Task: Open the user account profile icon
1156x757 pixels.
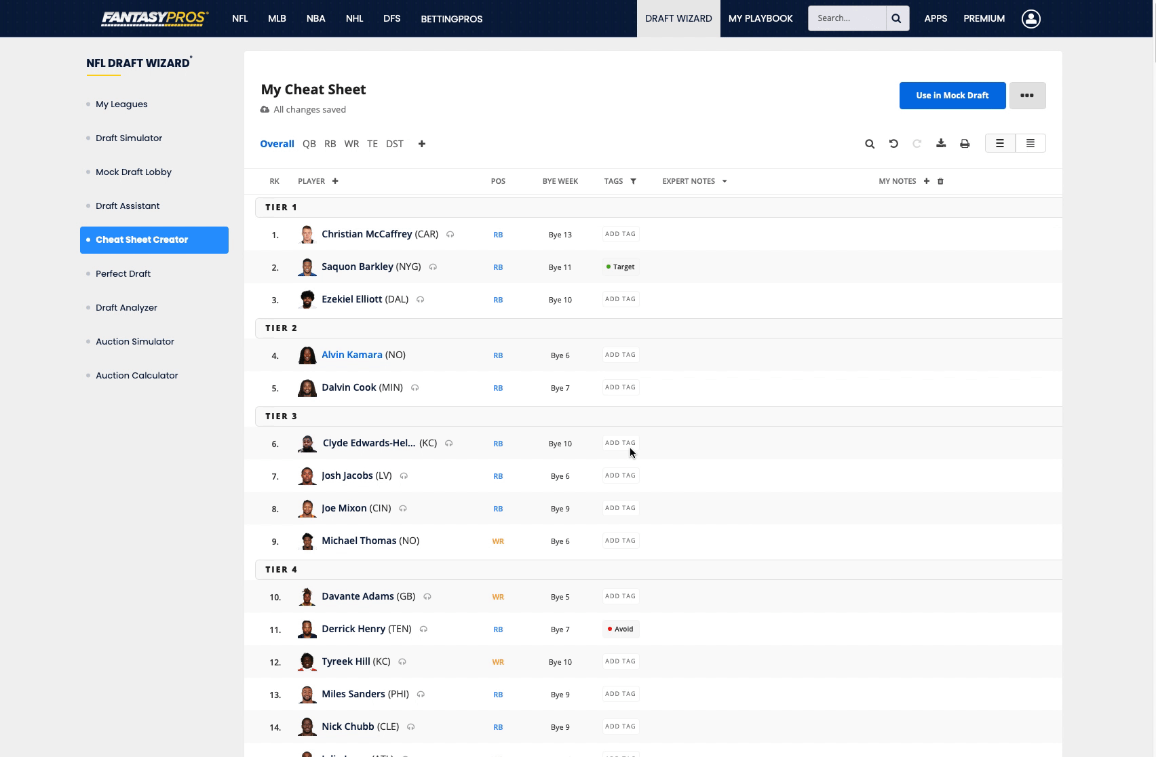Action: [1031, 19]
